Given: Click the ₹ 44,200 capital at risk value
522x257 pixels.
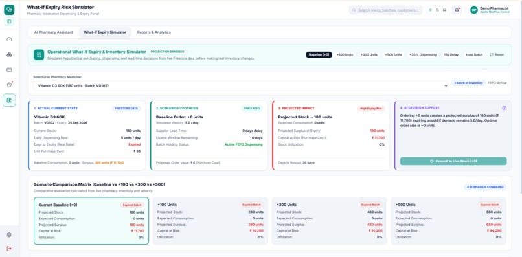Looking at the screenshot, I should tap(494, 231).
